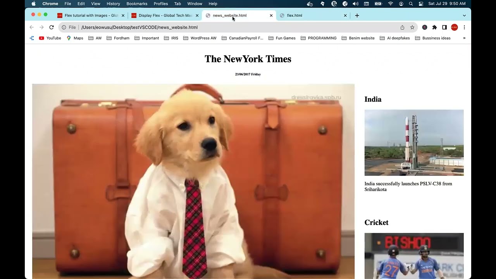Viewport: 496px width, 279px height.
Task: Open the Extensions puzzle icon
Action: tap(434, 28)
